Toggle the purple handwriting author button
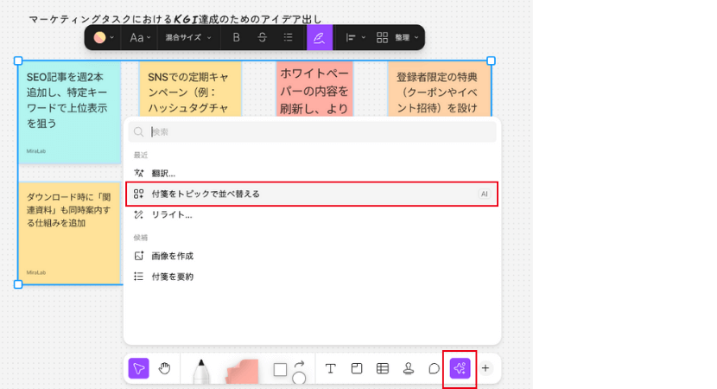717x389 pixels. pyautogui.click(x=319, y=37)
